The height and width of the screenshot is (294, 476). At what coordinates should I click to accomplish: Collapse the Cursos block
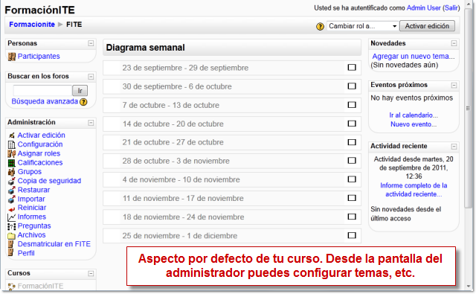pos(91,274)
